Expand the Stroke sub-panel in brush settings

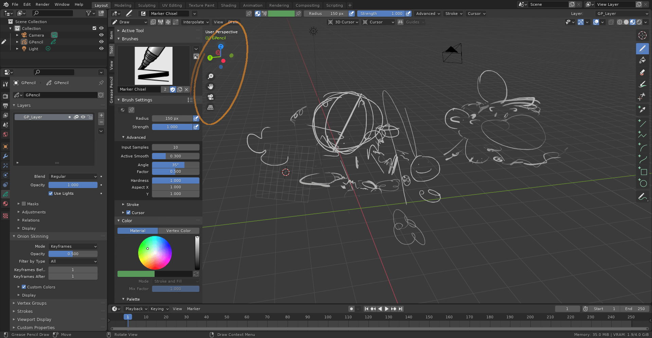[x=132, y=205]
